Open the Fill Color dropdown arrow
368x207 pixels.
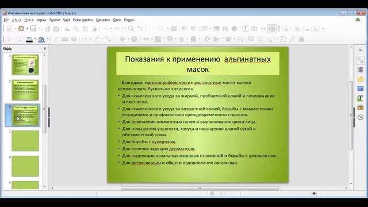48,39
